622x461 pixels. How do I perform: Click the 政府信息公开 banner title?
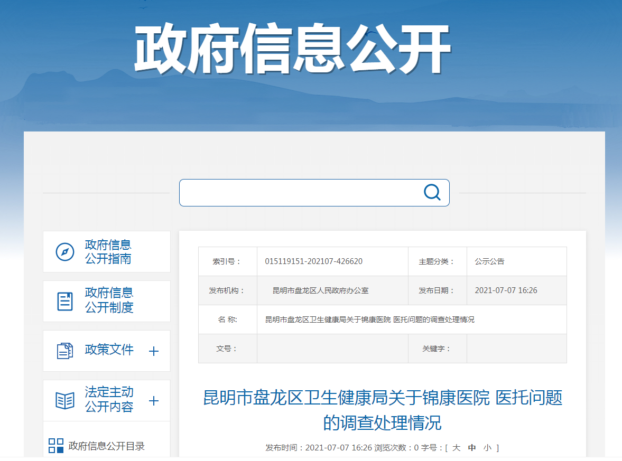pyautogui.click(x=292, y=50)
